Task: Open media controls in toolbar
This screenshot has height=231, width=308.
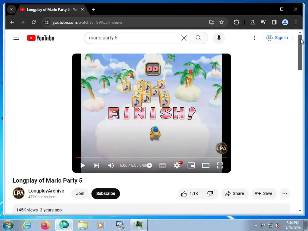Action: (x=263, y=22)
